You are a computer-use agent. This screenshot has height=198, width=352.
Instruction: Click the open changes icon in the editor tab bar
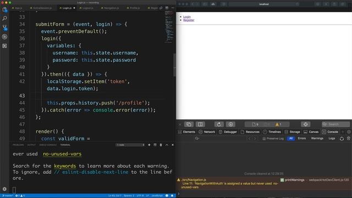(x=161, y=8)
